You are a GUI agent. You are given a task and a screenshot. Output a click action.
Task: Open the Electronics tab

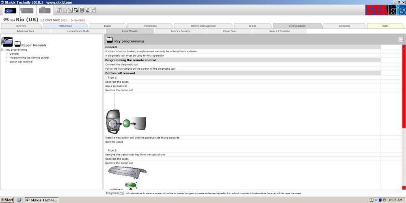pos(345,26)
